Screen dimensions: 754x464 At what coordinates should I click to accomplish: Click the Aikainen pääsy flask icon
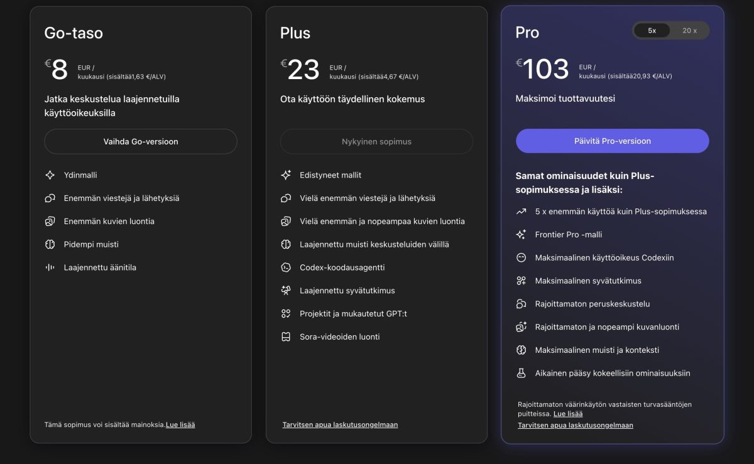(x=522, y=373)
